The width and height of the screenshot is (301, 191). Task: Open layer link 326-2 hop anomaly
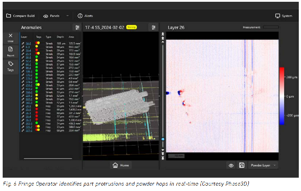click(x=29, y=127)
